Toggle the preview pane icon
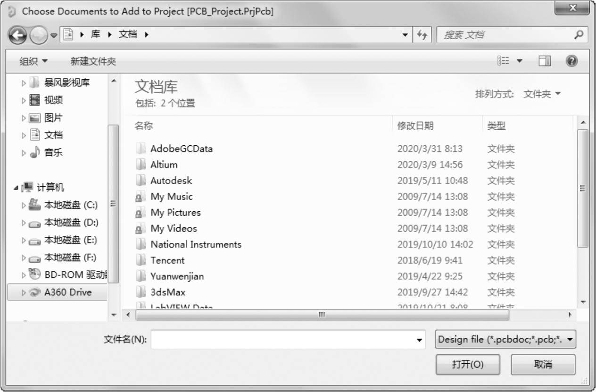The height and width of the screenshot is (392, 596). tap(545, 61)
